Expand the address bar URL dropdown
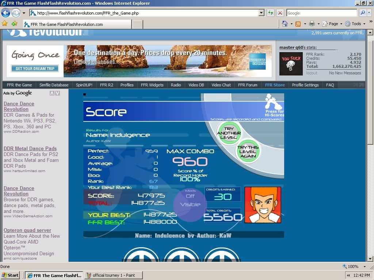The height and width of the screenshot is (280, 374). pos(261,13)
